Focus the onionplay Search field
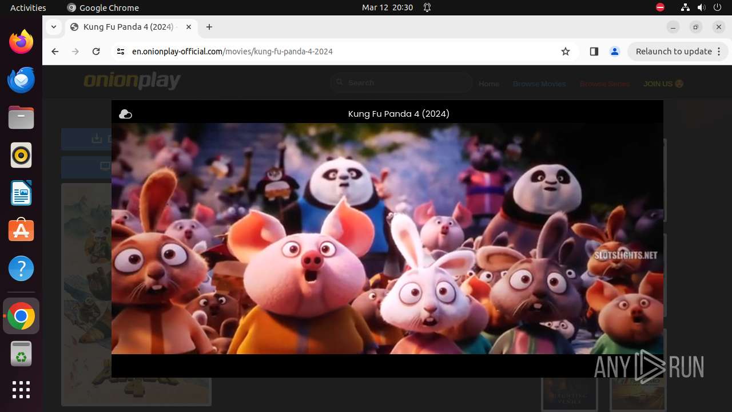732x412 pixels. point(401,83)
